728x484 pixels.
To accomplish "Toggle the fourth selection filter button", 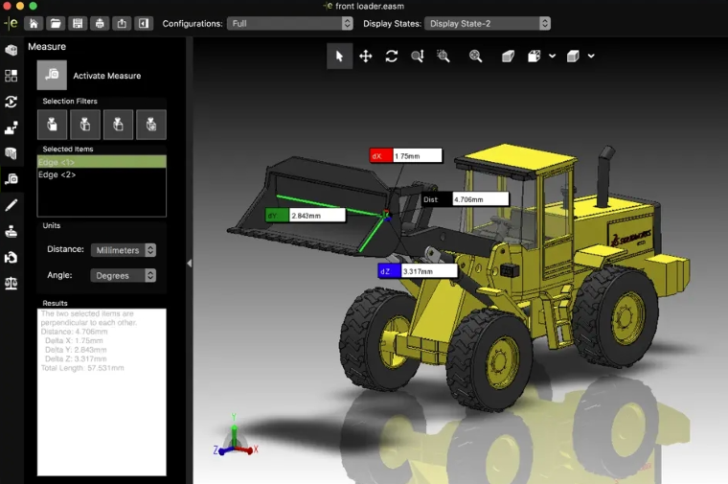I will [x=150, y=125].
